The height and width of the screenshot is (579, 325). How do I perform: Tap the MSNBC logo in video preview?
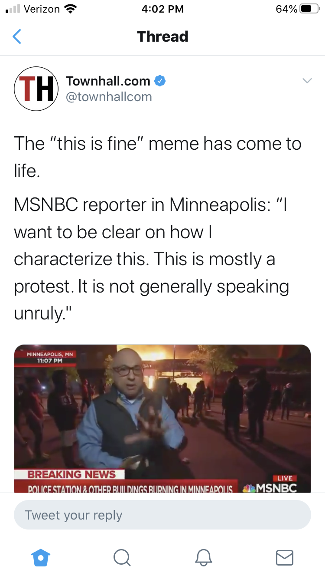pos(270,488)
